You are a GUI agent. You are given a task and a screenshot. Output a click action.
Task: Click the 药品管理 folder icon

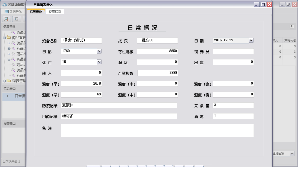pos(8,38)
